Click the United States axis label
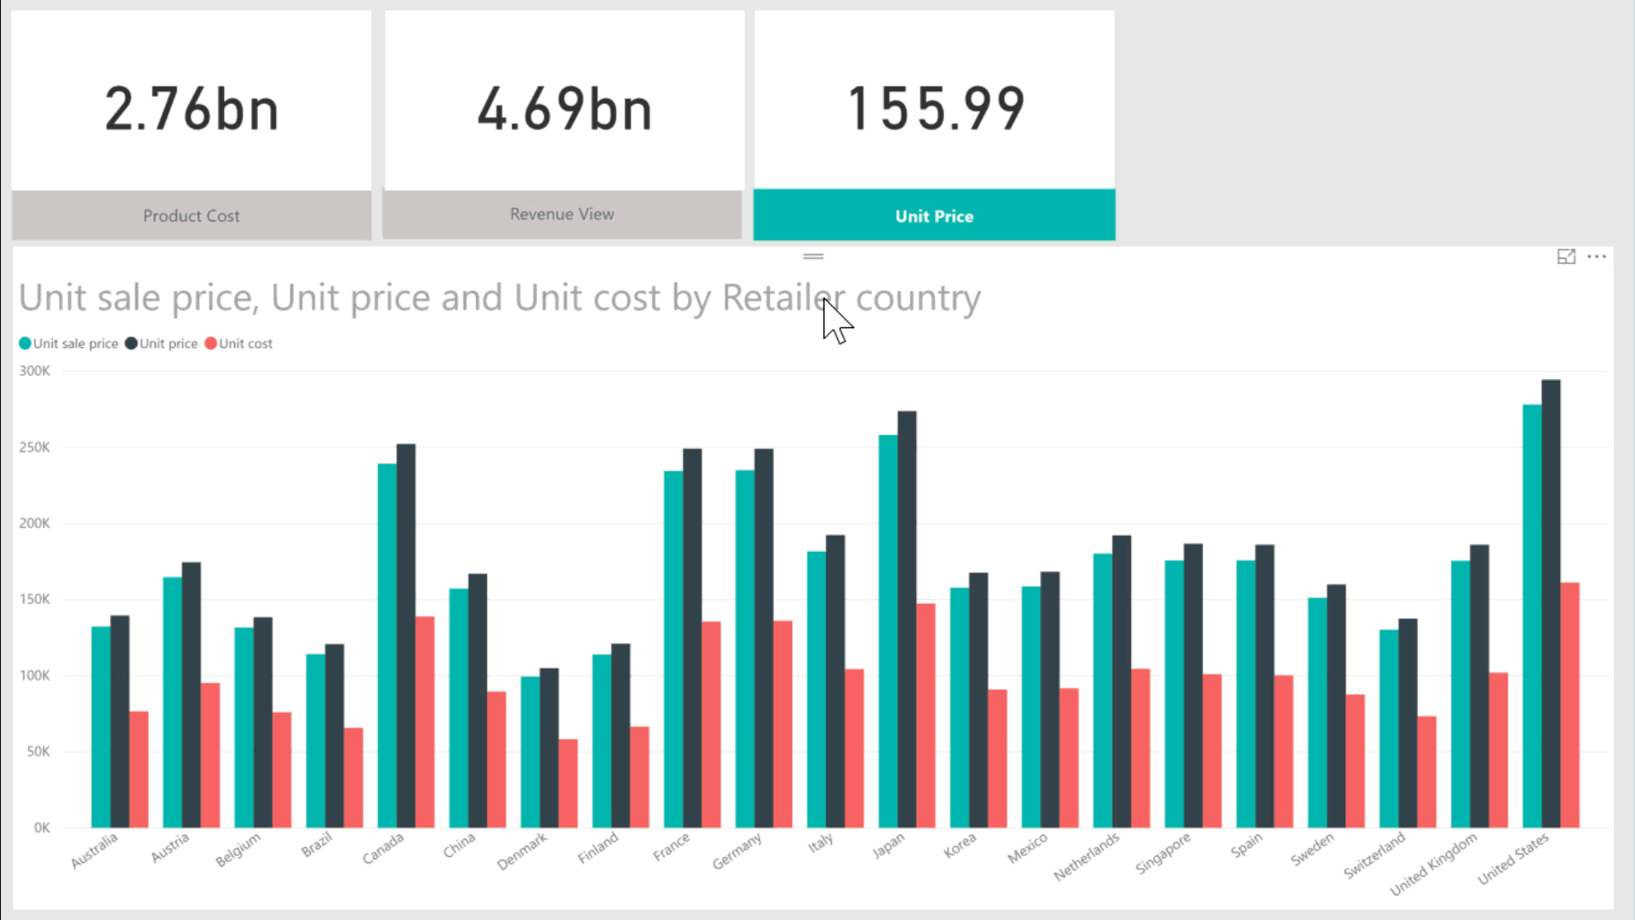 (1514, 859)
